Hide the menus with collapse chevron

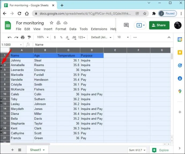tap(169, 37)
